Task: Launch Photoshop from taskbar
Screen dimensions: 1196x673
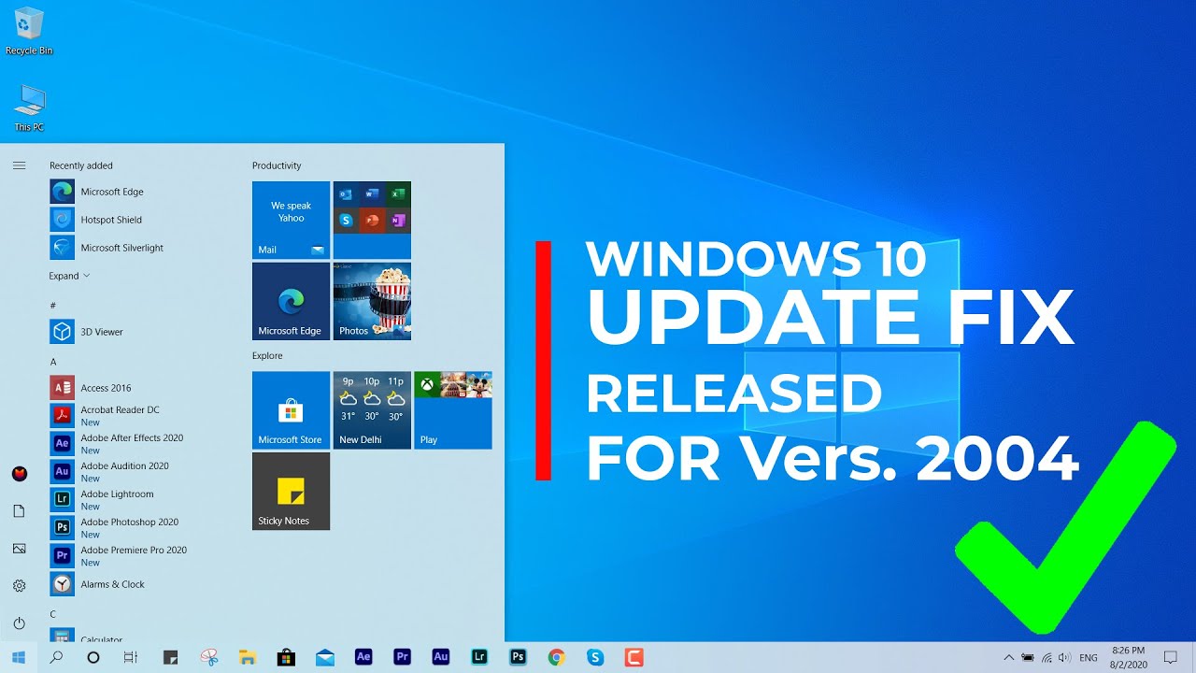Action: (518, 657)
